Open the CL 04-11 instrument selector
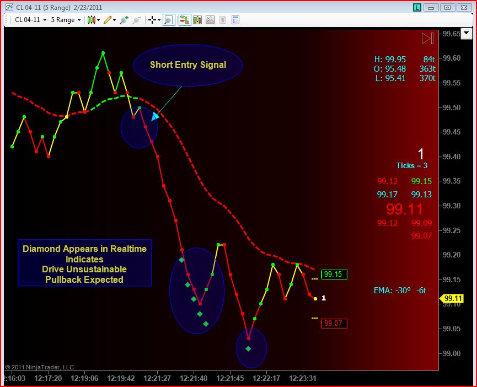Viewport: 477px width, 387px height. [30, 20]
